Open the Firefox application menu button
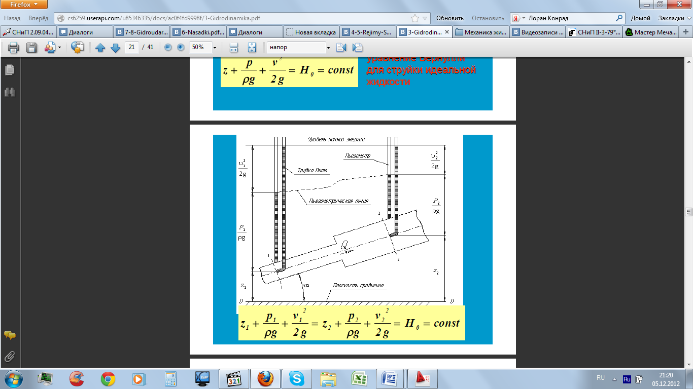Viewport: 693px width, 389px height. (24, 5)
